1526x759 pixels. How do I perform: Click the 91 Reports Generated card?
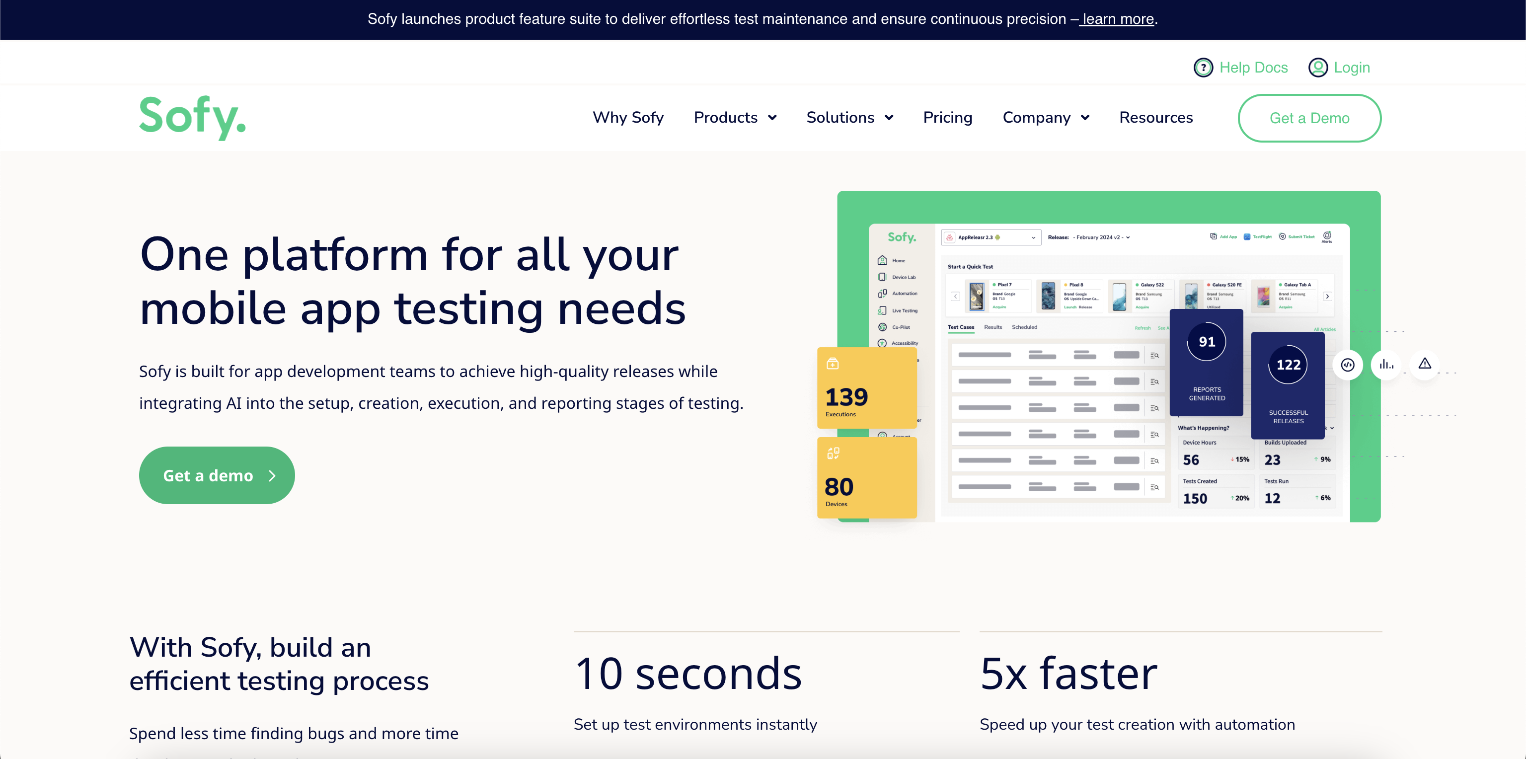pos(1206,363)
